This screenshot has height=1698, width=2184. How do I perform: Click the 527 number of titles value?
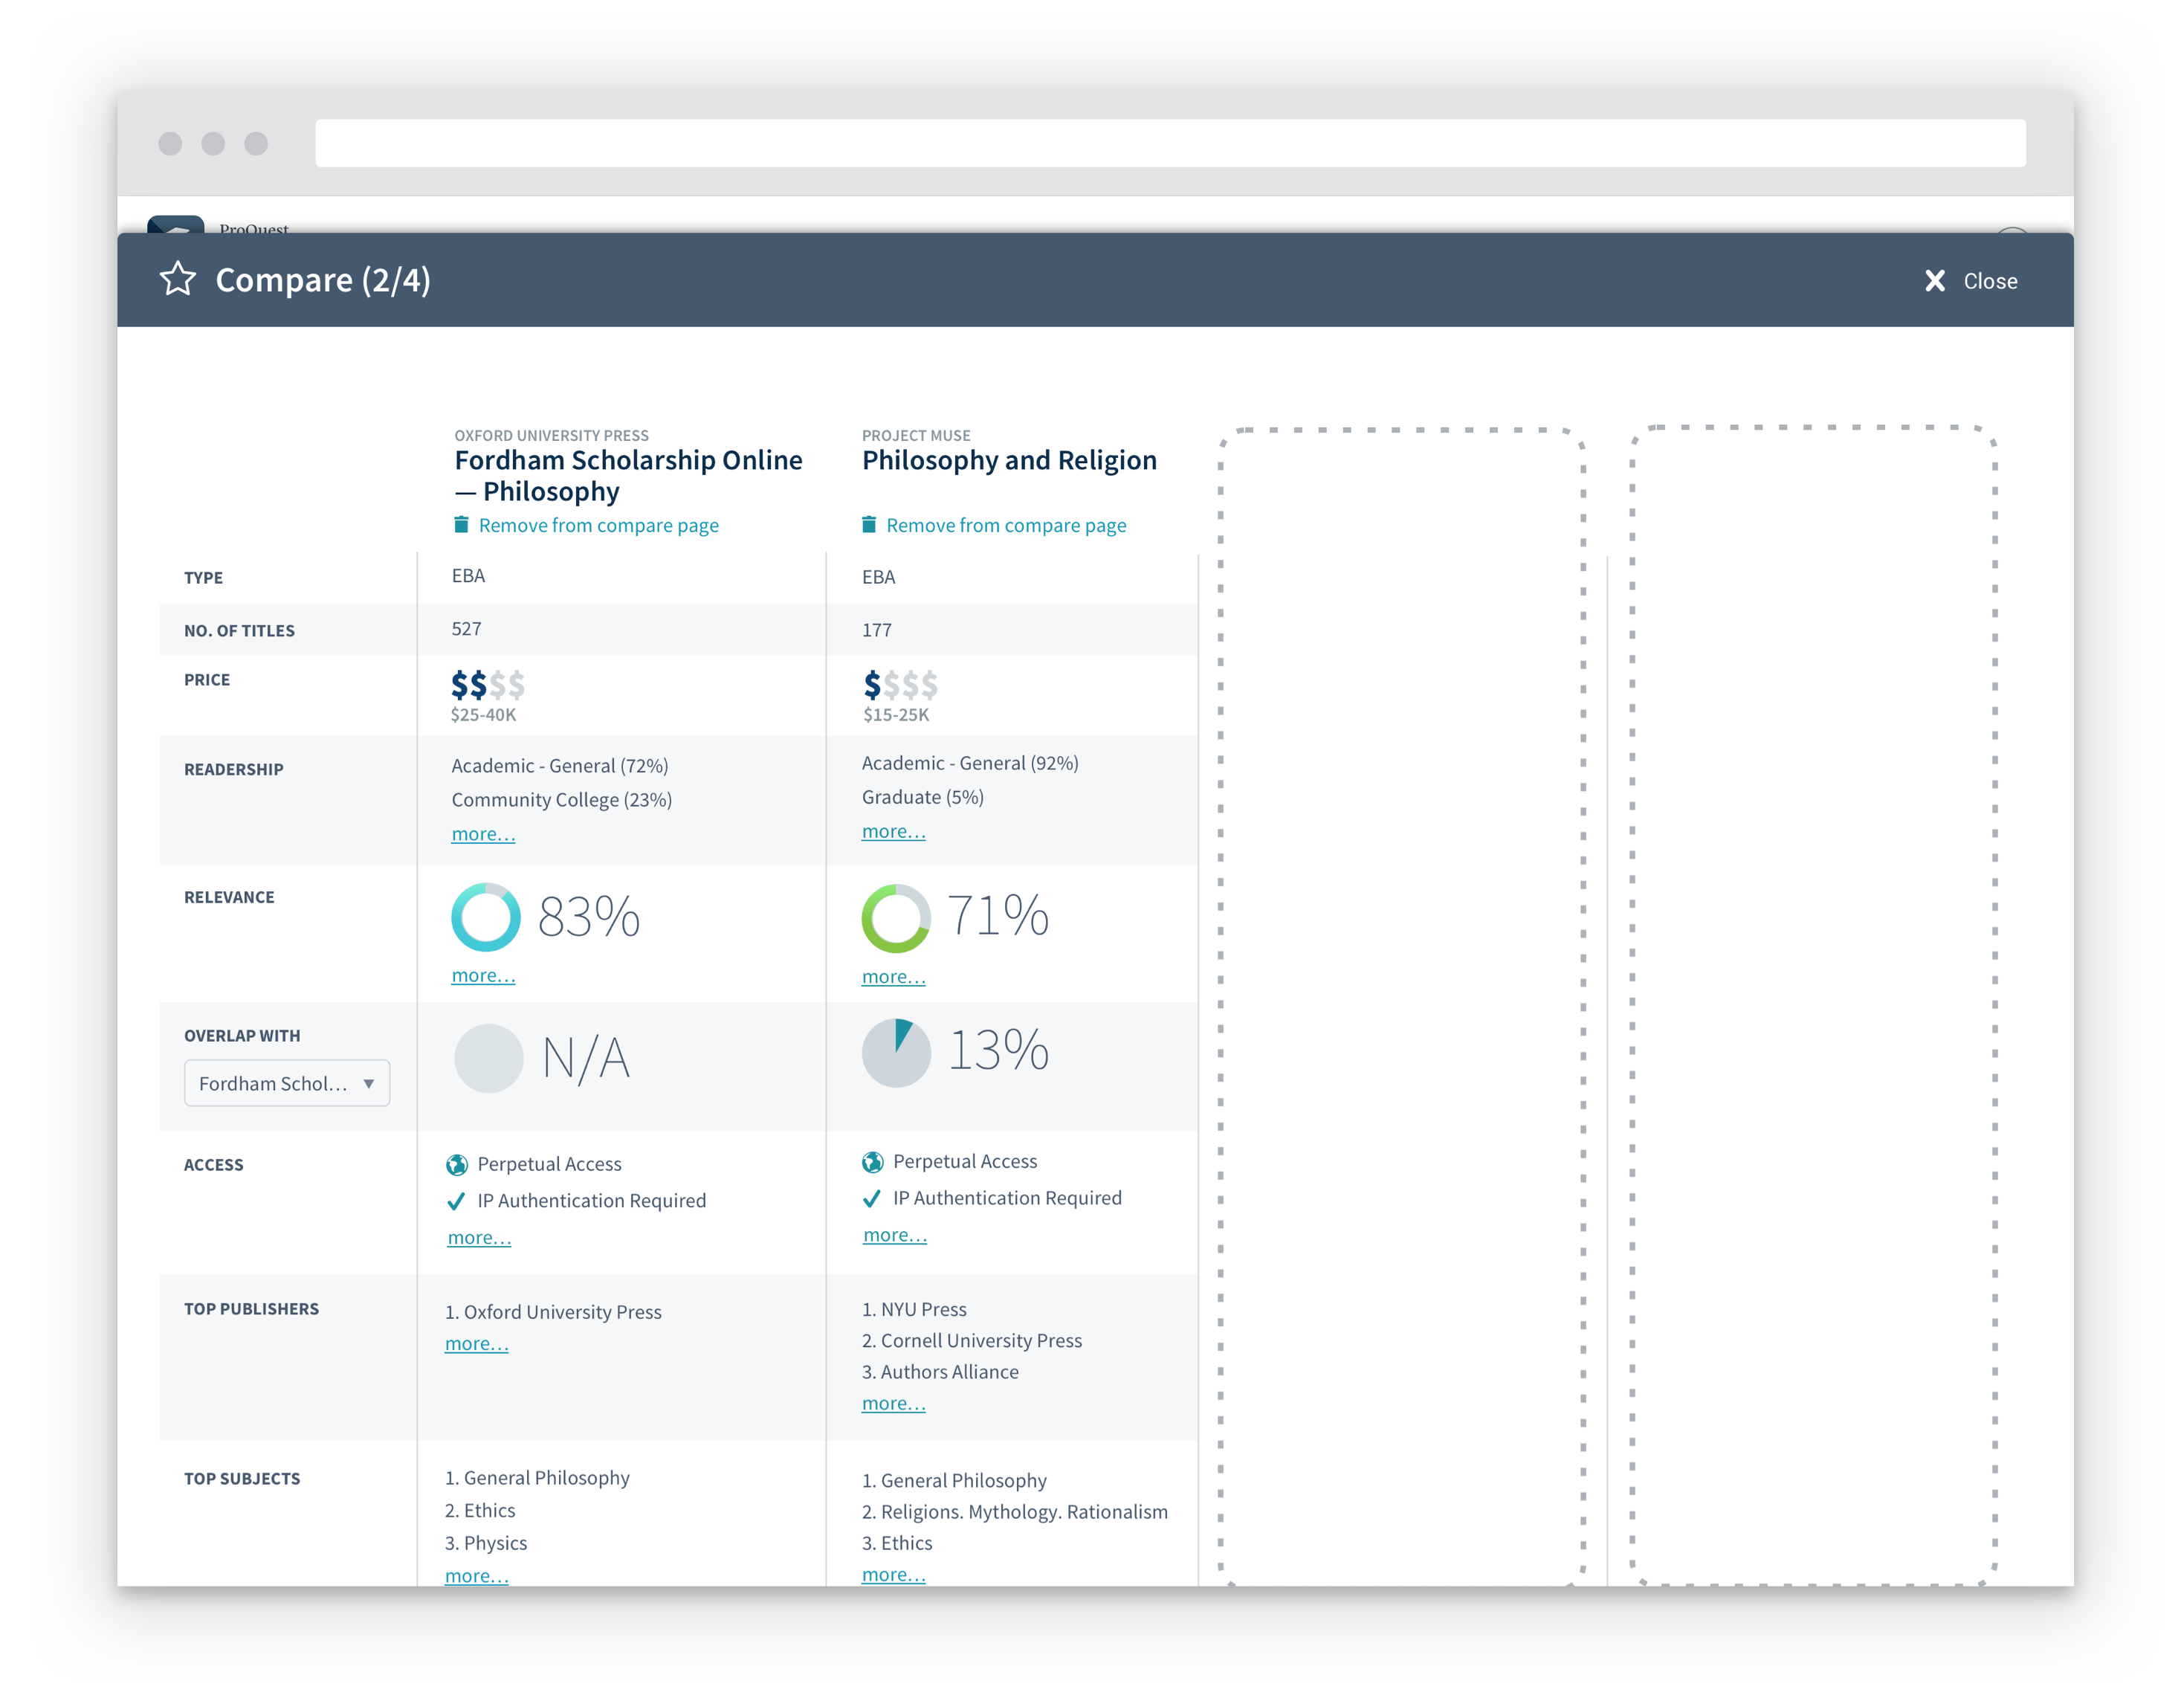[466, 629]
